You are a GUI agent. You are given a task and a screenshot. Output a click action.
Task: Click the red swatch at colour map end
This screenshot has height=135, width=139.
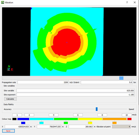pos(129,119)
